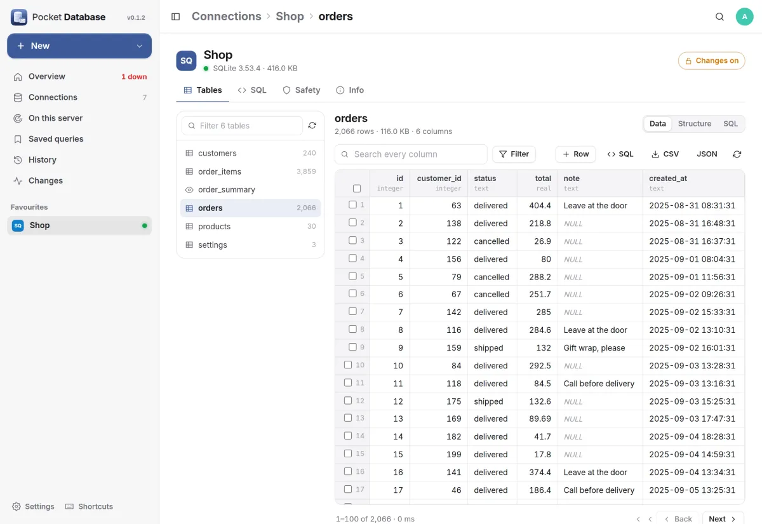The image size is (762, 524).
Task: Toggle the sidebar panel icon
Action: [x=176, y=17]
